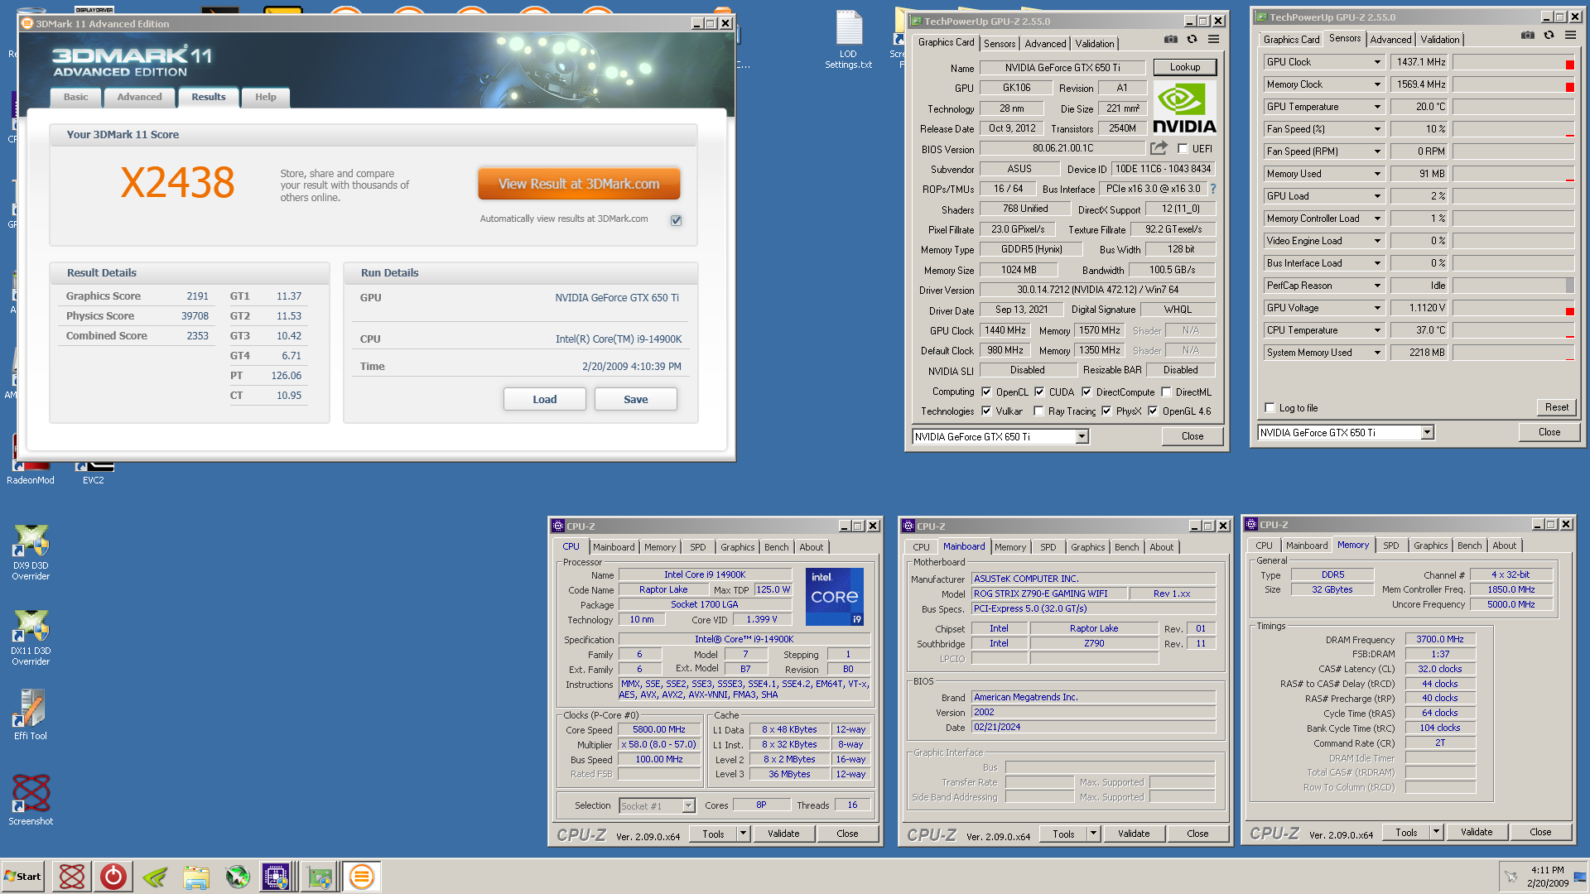This screenshot has width=1590, height=894.
Task: Click View Result at 3DMark.com button
Action: [579, 184]
